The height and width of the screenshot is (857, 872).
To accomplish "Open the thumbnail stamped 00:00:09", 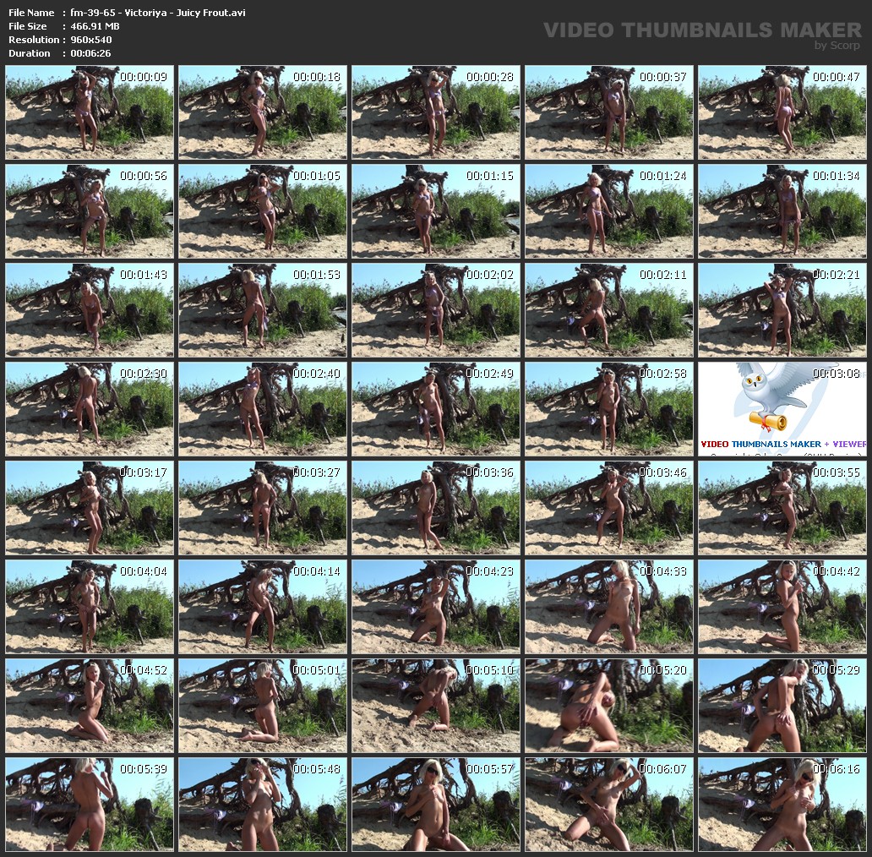I will click(90, 112).
